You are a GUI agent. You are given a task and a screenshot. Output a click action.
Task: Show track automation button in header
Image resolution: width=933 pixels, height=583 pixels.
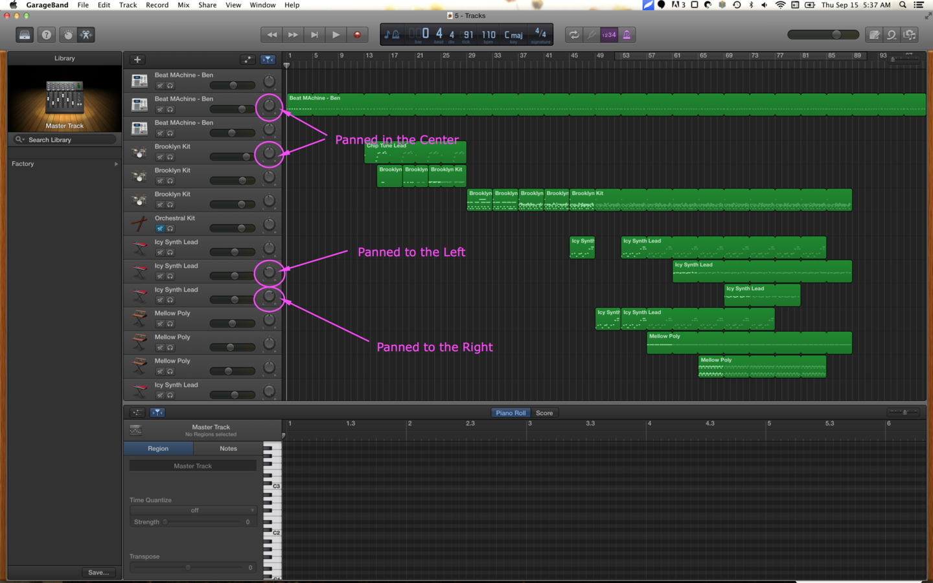pyautogui.click(x=248, y=60)
